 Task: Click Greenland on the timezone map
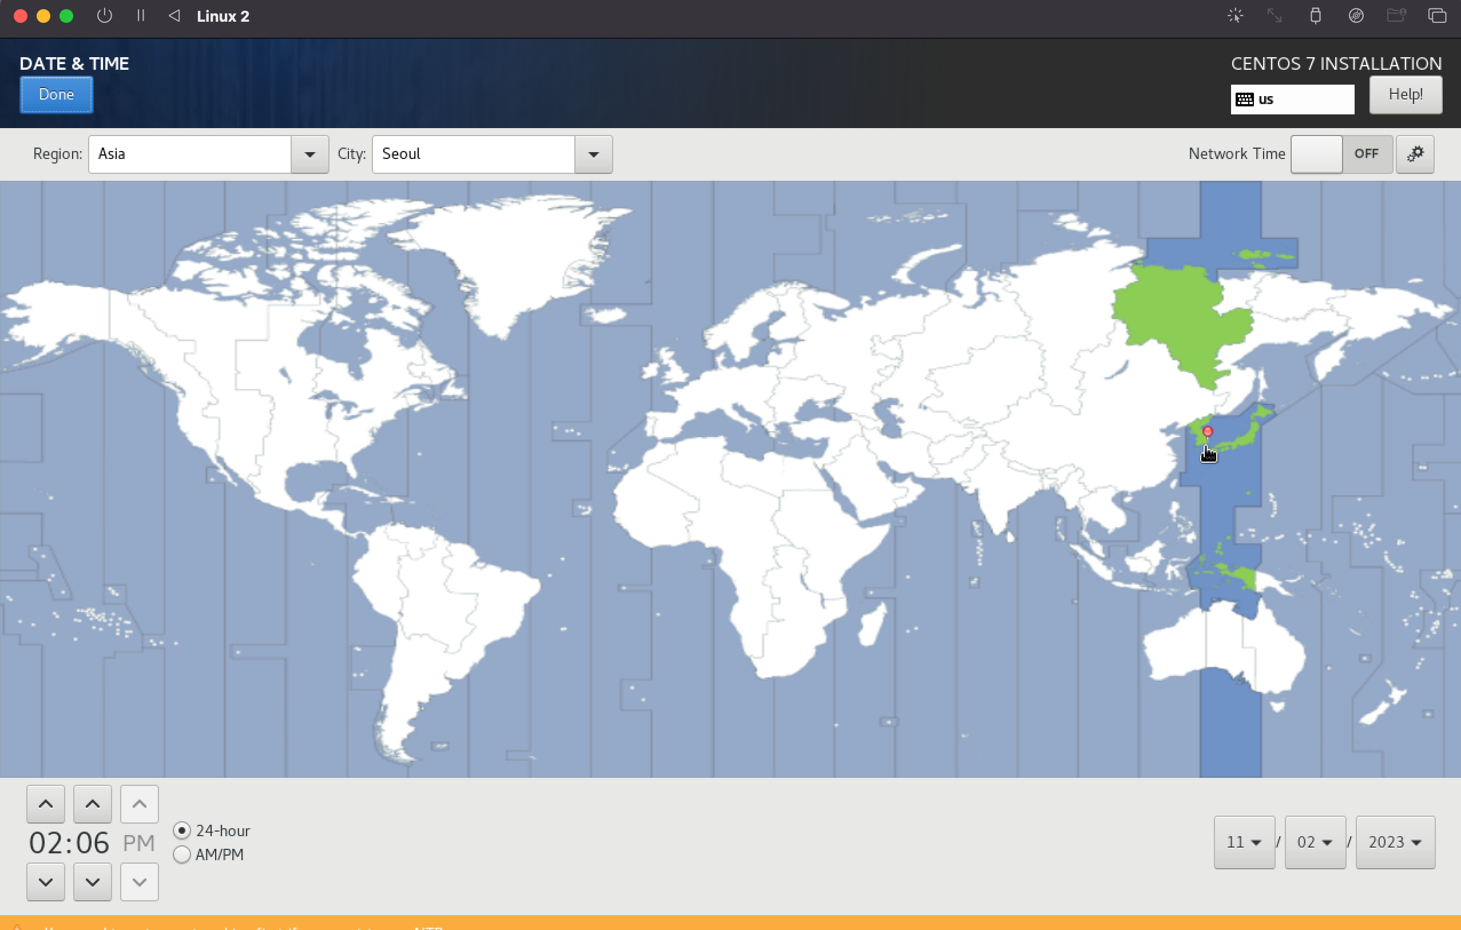(516, 261)
